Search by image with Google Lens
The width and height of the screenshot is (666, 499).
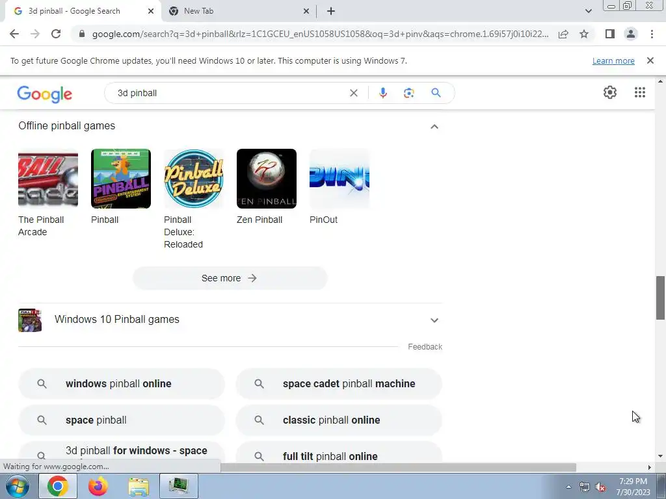[408, 93]
